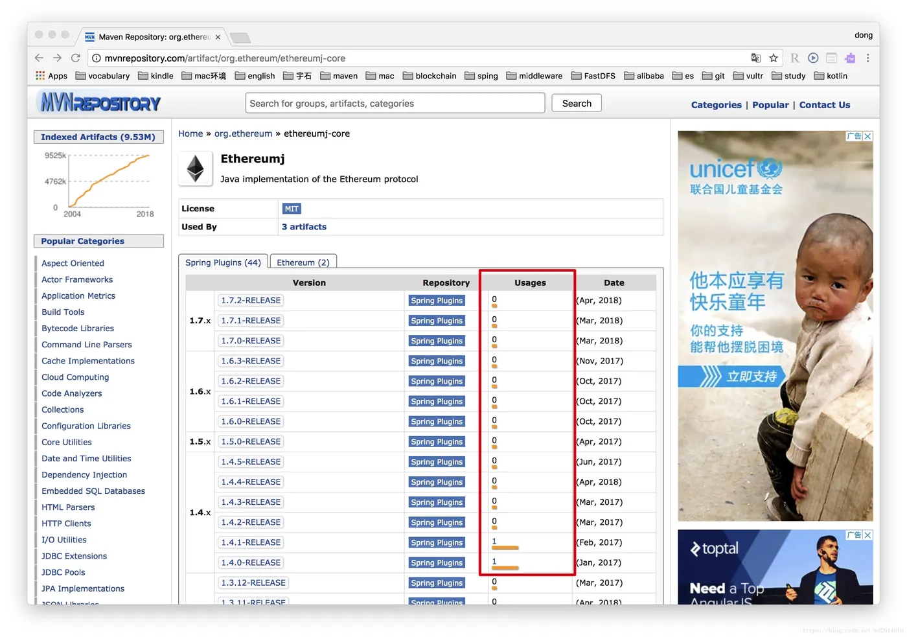The image size is (907, 637).
Task: Click in the search artifacts input field
Action: (x=395, y=103)
